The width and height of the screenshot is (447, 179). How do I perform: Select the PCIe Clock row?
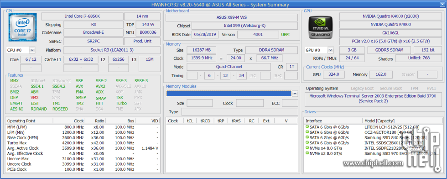83,169
